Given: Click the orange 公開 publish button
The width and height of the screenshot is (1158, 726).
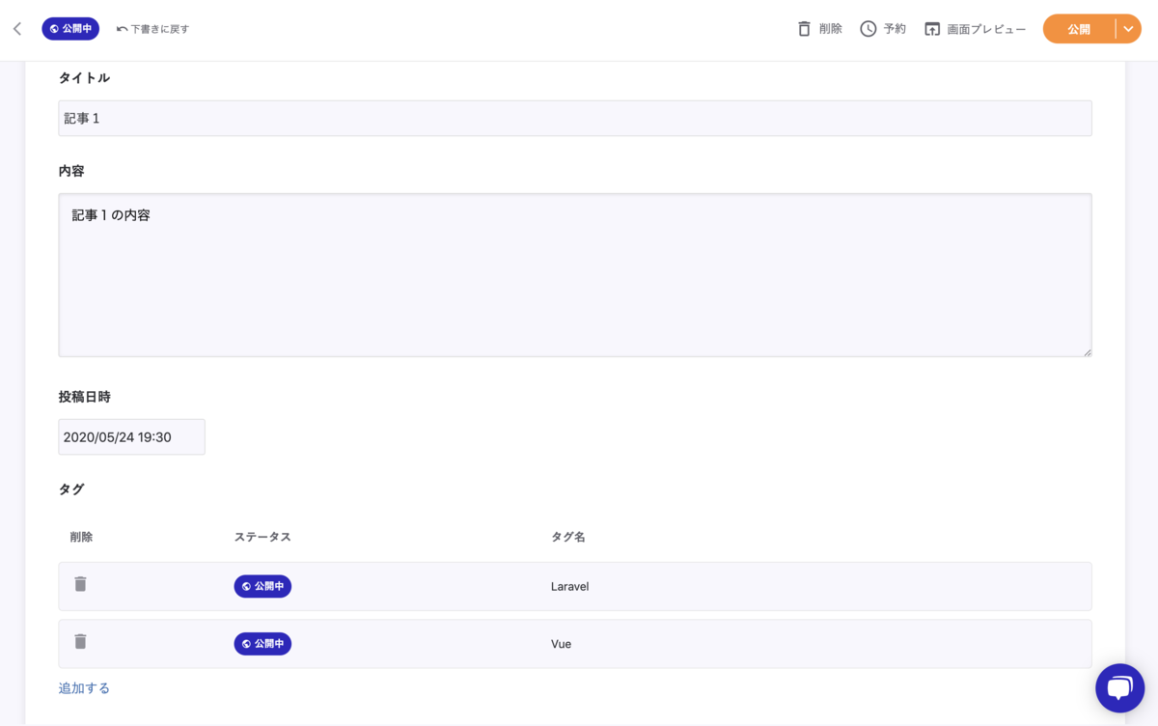Looking at the screenshot, I should pyautogui.click(x=1079, y=29).
